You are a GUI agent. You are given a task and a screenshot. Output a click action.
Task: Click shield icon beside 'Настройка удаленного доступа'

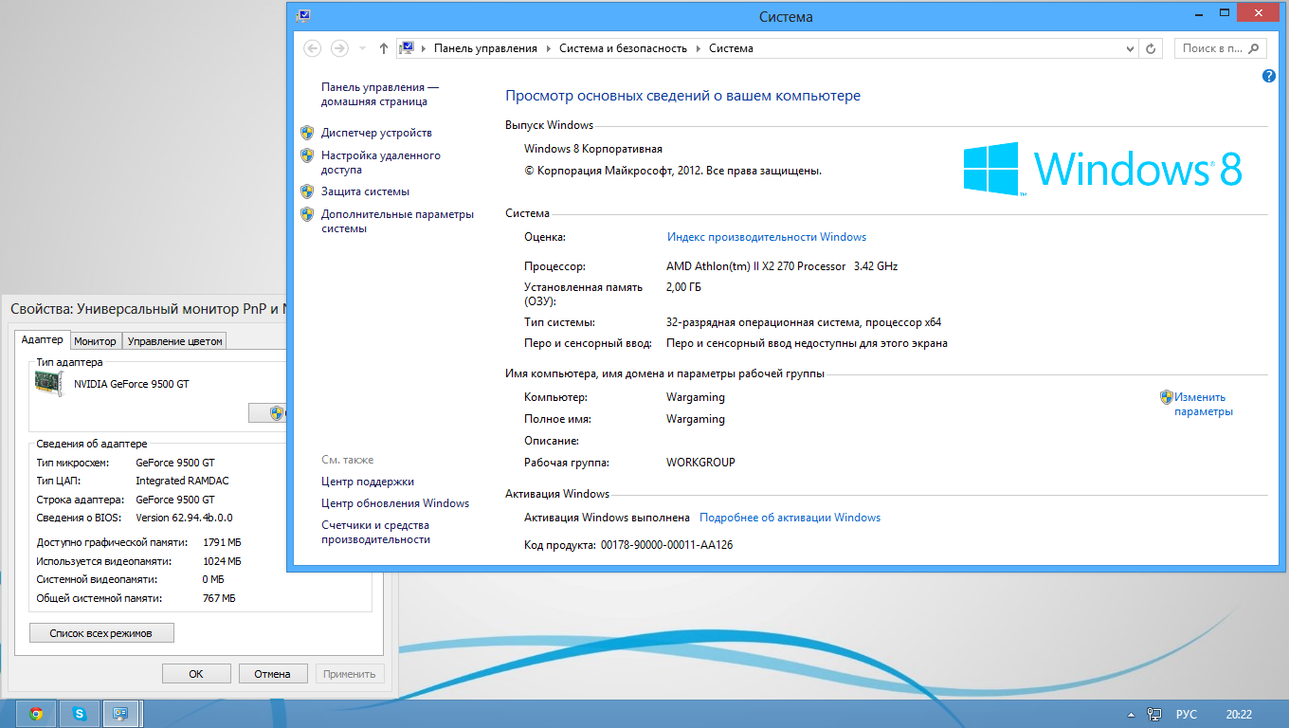tap(307, 155)
